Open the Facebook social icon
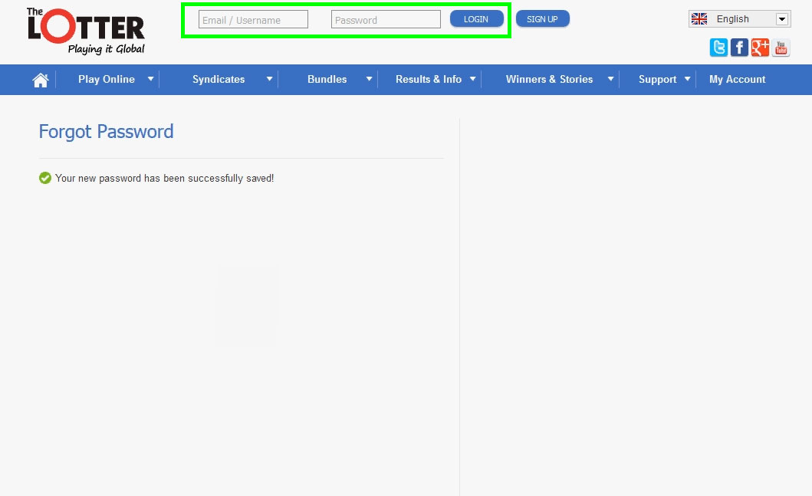Image resolution: width=812 pixels, height=496 pixels. point(739,48)
